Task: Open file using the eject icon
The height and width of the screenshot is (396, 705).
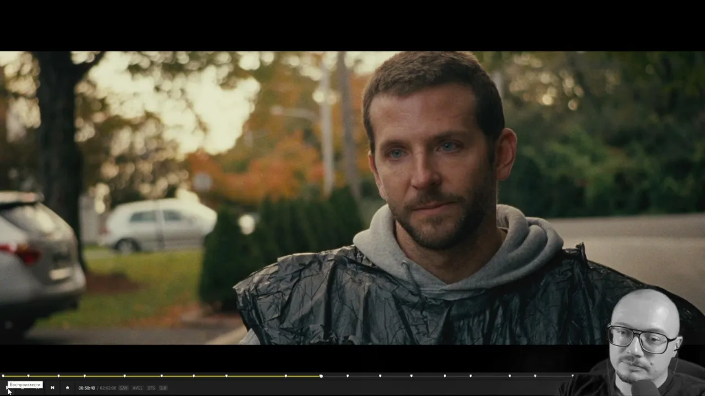Action: (x=67, y=388)
